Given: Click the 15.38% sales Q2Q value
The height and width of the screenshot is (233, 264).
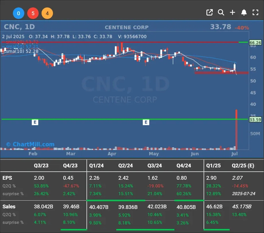Looking at the screenshot, I should coord(214,215).
